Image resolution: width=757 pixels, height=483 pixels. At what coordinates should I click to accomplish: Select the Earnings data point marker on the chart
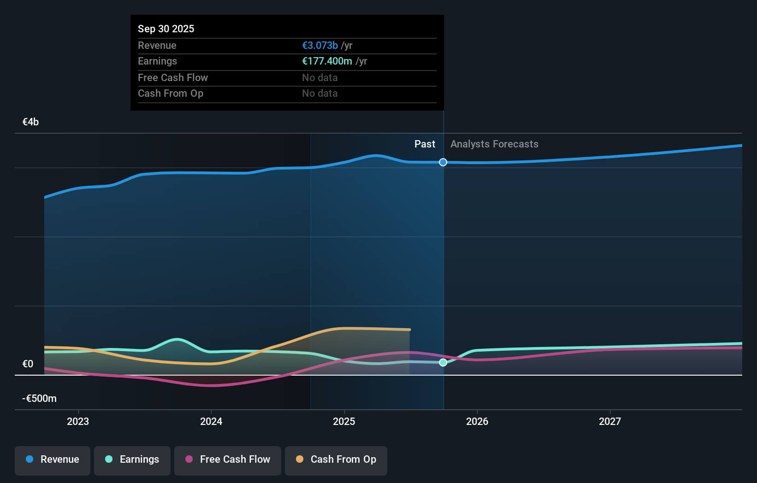pyautogui.click(x=443, y=363)
